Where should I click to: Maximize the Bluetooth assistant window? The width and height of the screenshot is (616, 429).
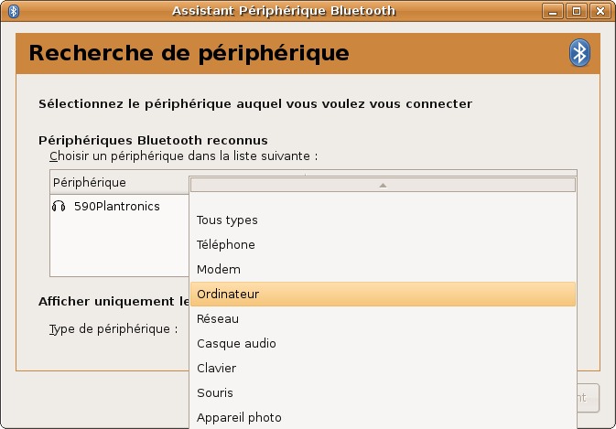[x=576, y=11]
